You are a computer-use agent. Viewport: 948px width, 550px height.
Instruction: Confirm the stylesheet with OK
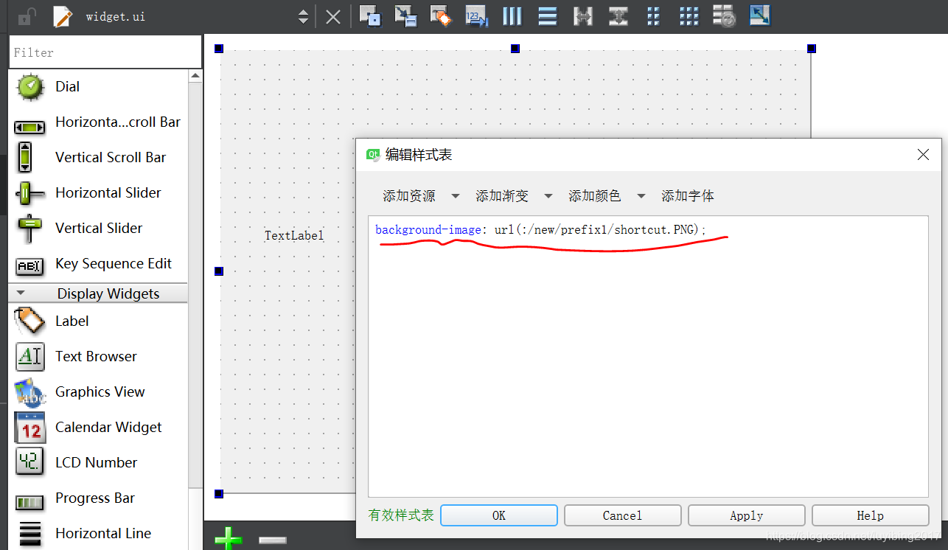(x=499, y=515)
